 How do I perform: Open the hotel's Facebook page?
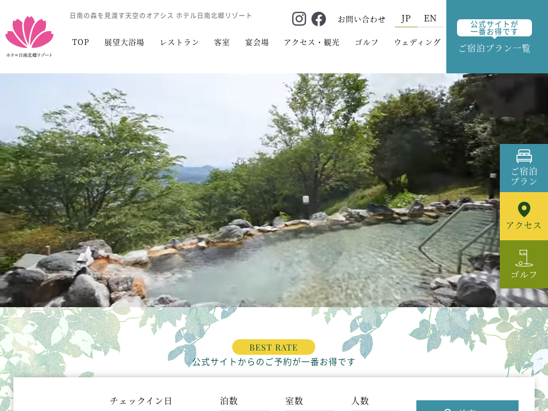318,19
